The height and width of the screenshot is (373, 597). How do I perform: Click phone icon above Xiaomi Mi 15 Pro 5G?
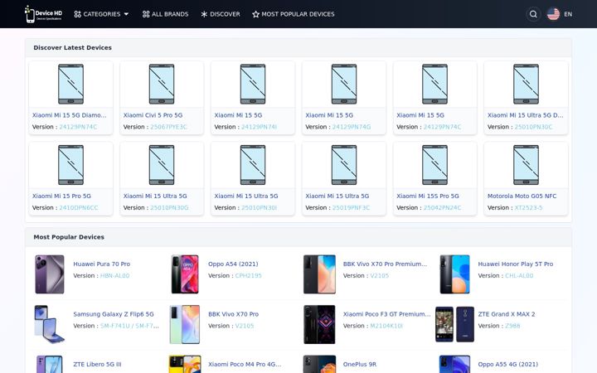[70, 165]
